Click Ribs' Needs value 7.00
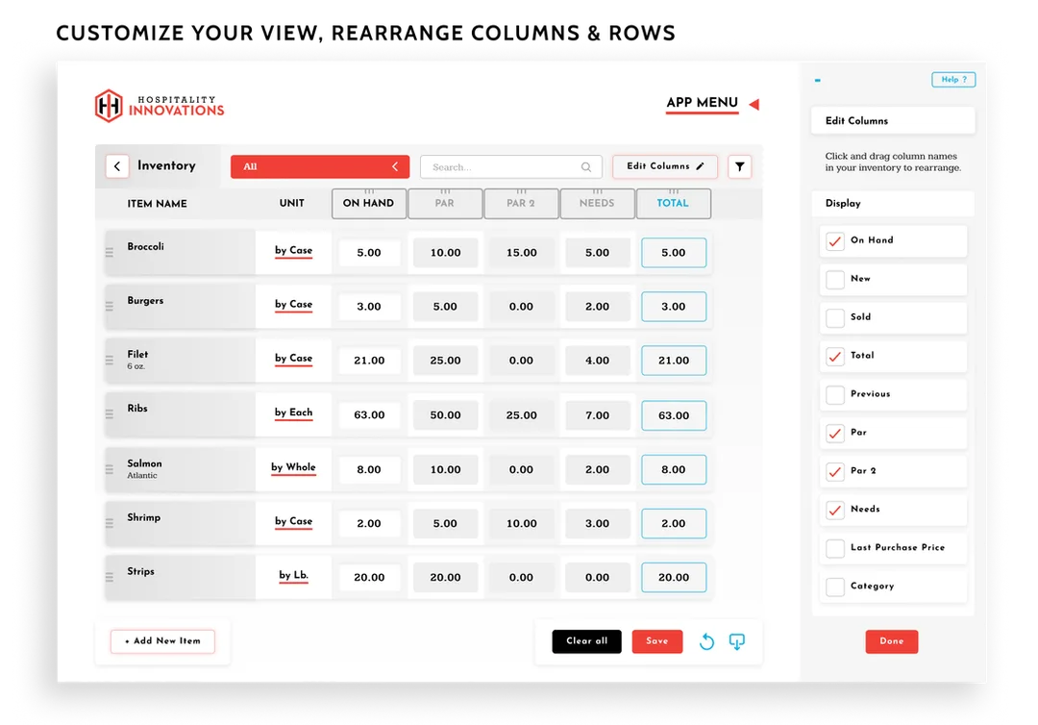The width and height of the screenshot is (1038, 725). [597, 415]
